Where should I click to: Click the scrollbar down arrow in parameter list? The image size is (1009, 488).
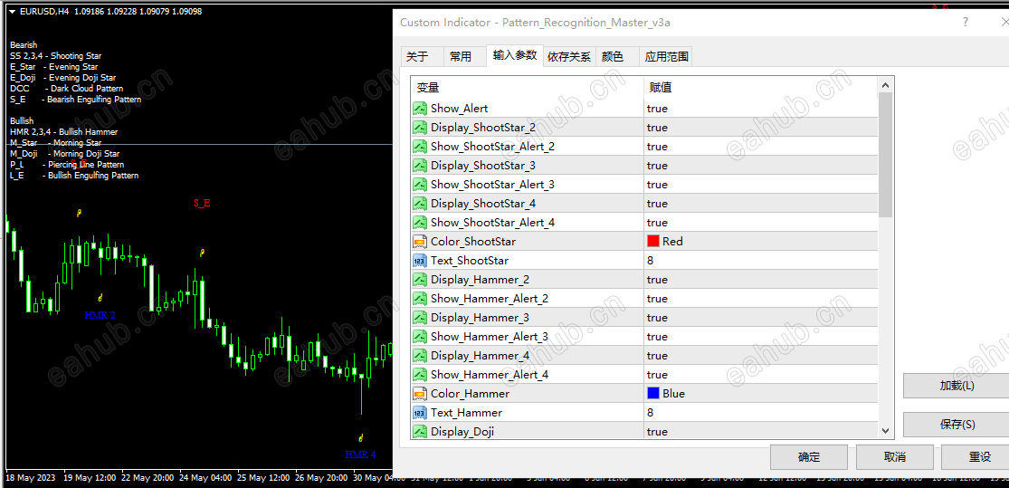[x=885, y=431]
